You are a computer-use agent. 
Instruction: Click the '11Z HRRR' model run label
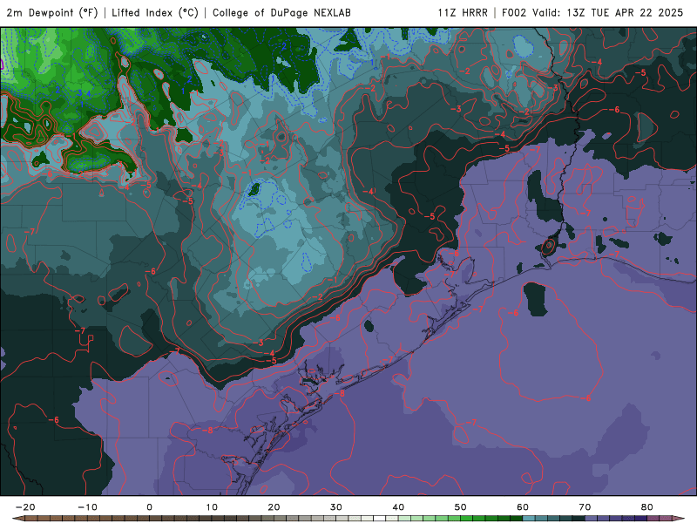click(463, 13)
